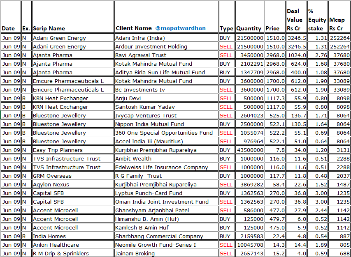
Task: Click Edelweiss Life Insurance Company cell
Action: (x=166, y=167)
